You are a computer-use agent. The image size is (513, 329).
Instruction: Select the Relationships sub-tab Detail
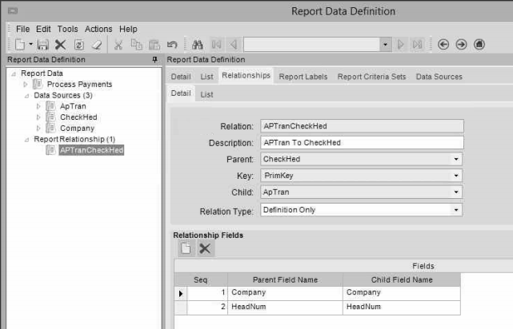coord(181,93)
